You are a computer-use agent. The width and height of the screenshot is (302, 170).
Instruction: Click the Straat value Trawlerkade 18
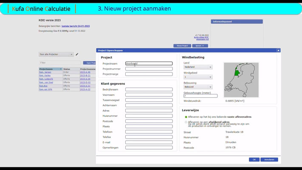pos(234,132)
